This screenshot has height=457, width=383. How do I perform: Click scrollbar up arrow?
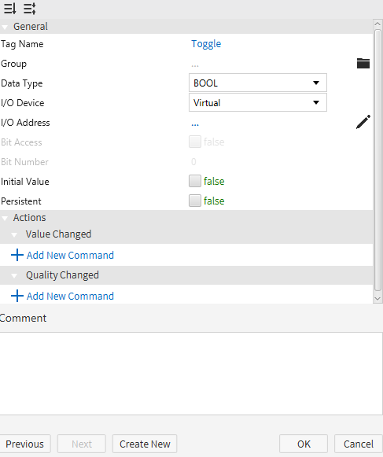pos(377,24)
